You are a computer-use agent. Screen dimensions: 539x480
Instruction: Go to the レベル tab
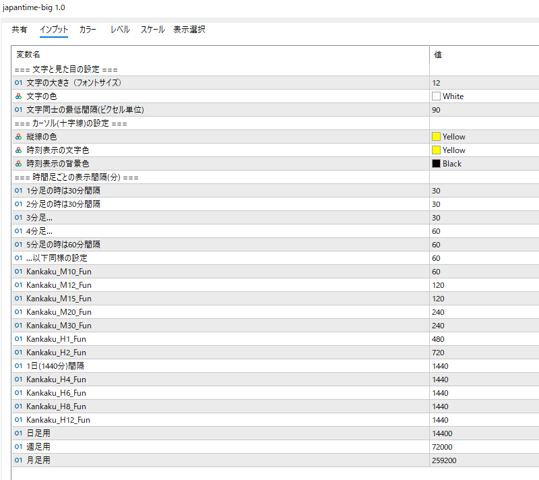[x=120, y=30]
